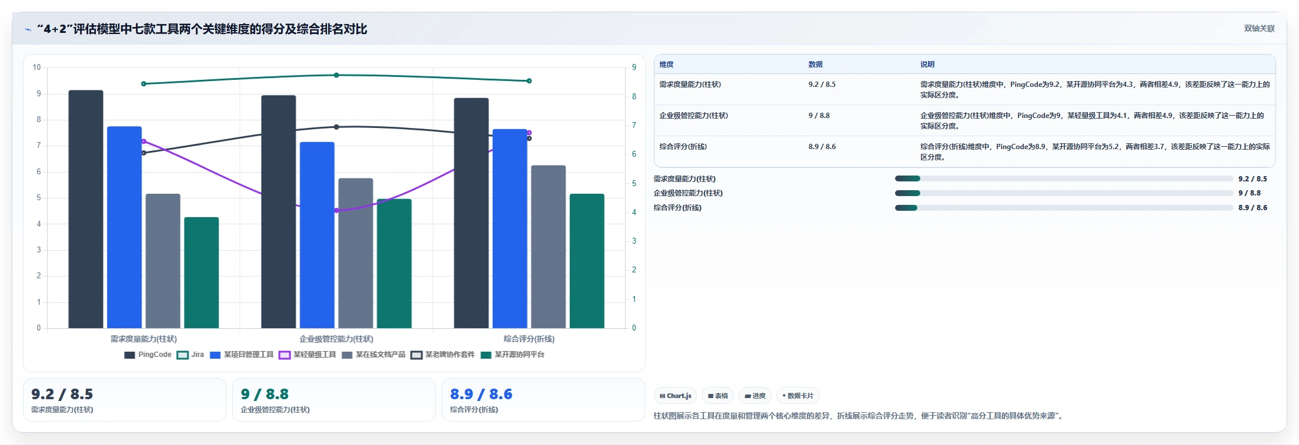This screenshot has height=445, width=1299.
Task: Click the 数据 table column header
Action: click(x=815, y=65)
